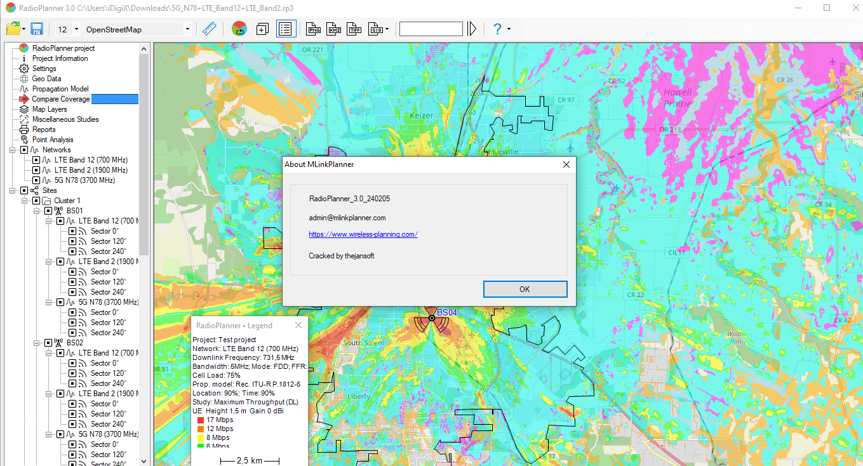Select the BS02 antenna tower node
863x466 pixels.
tap(74, 343)
